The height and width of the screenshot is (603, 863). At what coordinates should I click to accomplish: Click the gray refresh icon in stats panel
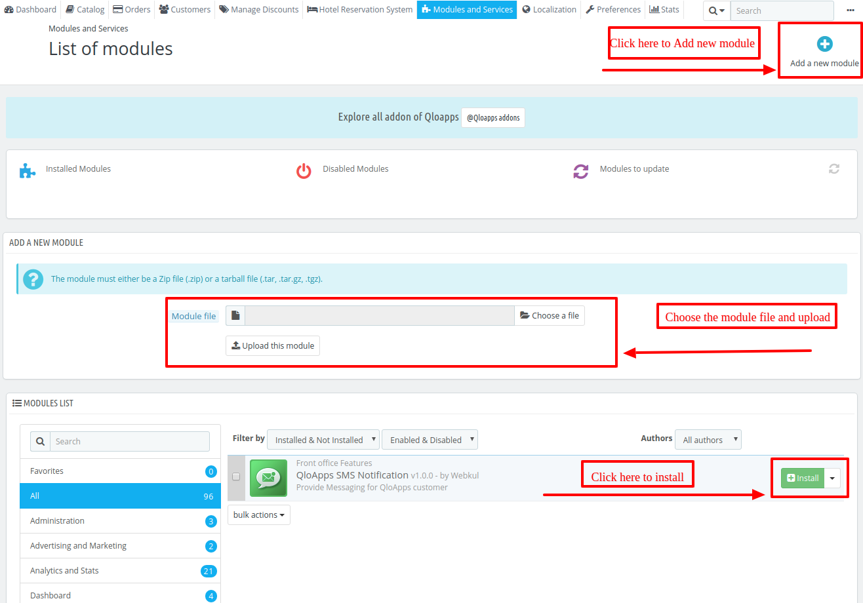(834, 168)
